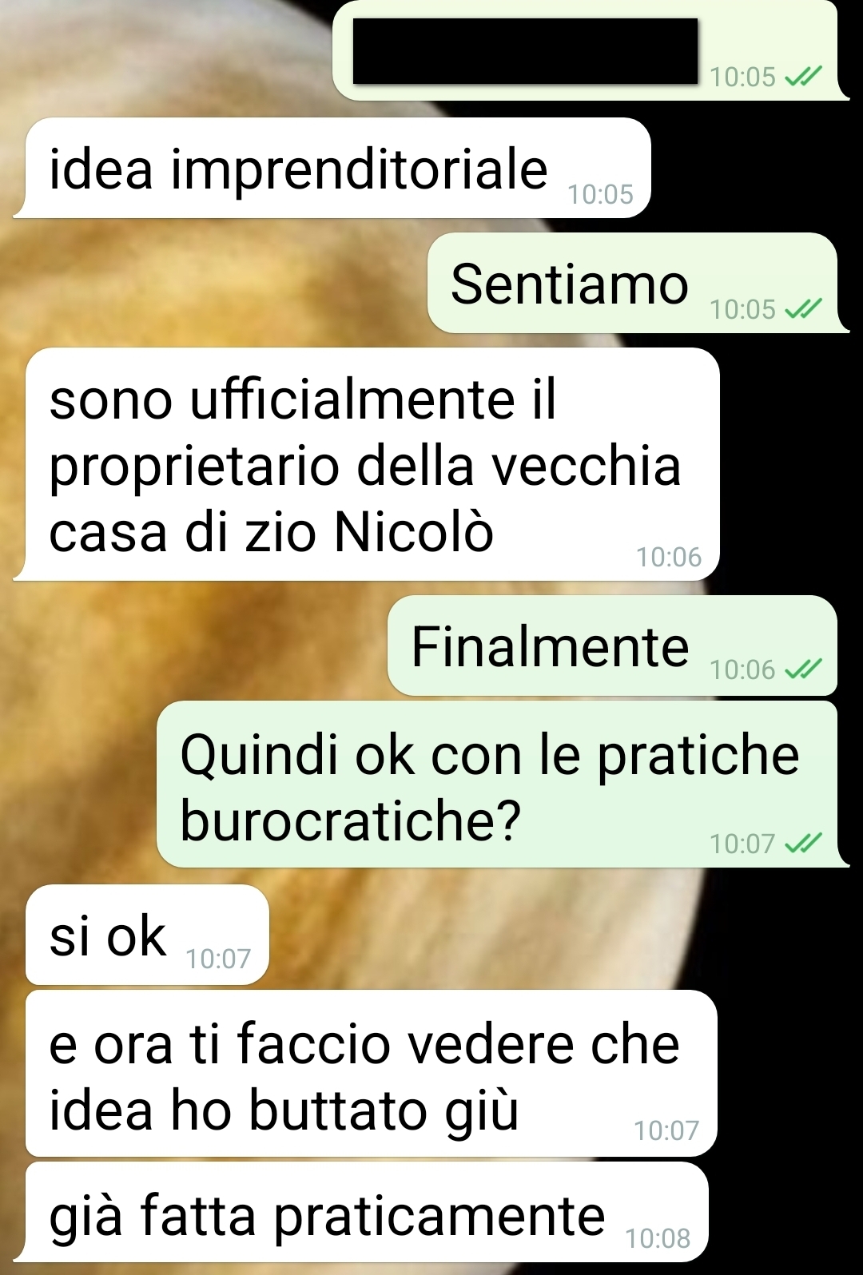The height and width of the screenshot is (1275, 863).
Task: Tap the 10:05 timestamp of "idea imprenditoriale"
Action: point(600,194)
